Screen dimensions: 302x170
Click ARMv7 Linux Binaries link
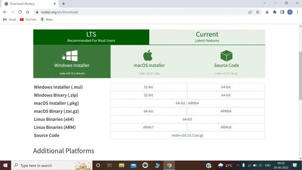148,127
